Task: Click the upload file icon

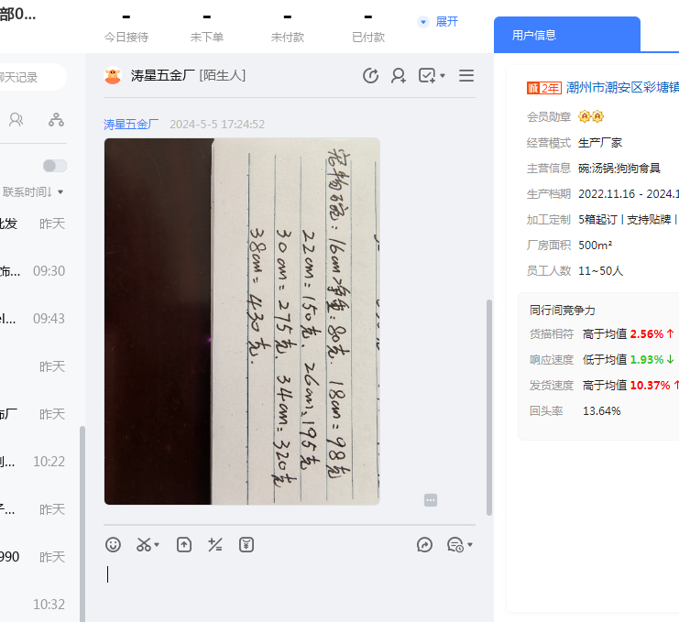Action: click(x=184, y=545)
